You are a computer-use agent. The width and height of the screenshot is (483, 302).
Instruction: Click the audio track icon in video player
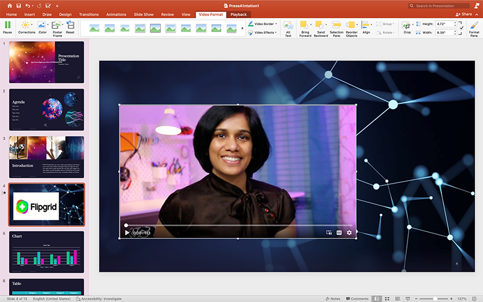(329, 233)
